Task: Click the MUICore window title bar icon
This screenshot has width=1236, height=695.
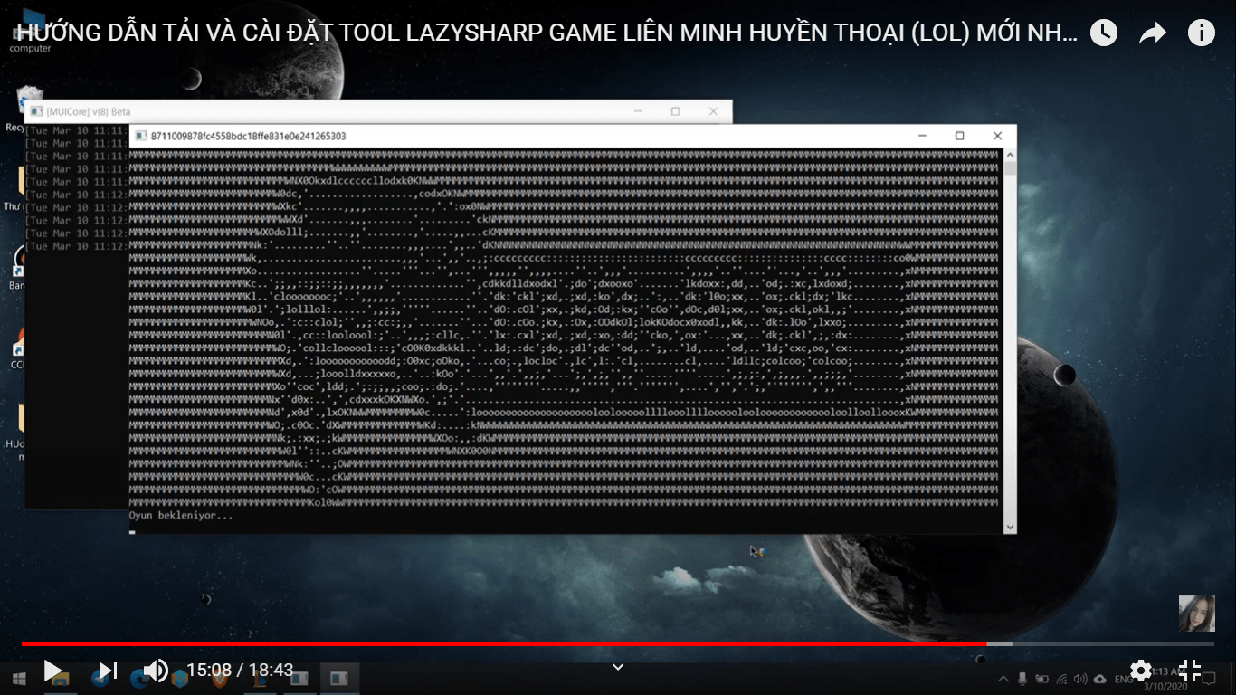Action: coord(36,111)
